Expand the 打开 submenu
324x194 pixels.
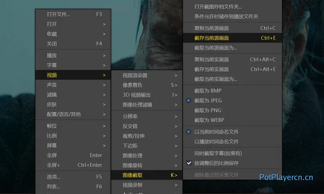tap(73, 24)
